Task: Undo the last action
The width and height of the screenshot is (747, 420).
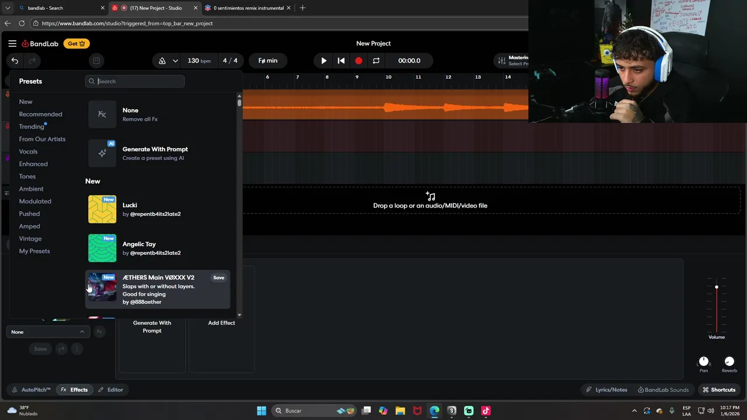Action: coord(15,61)
